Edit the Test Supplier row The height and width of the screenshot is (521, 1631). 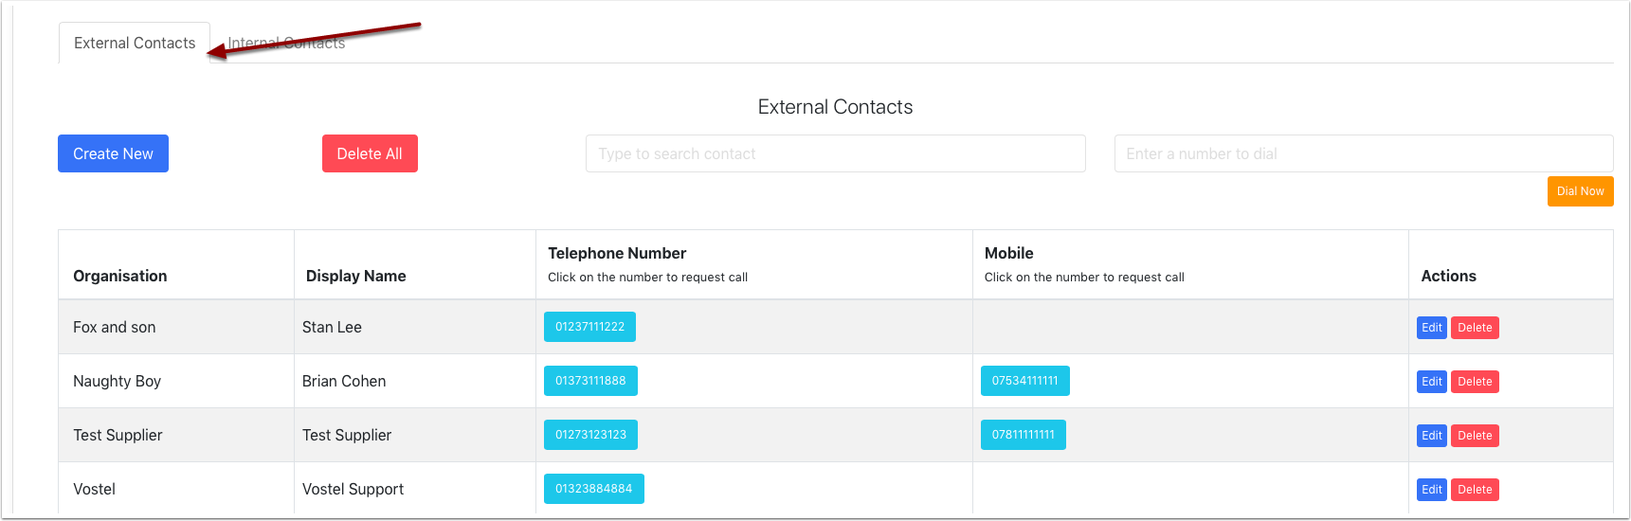tap(1431, 436)
